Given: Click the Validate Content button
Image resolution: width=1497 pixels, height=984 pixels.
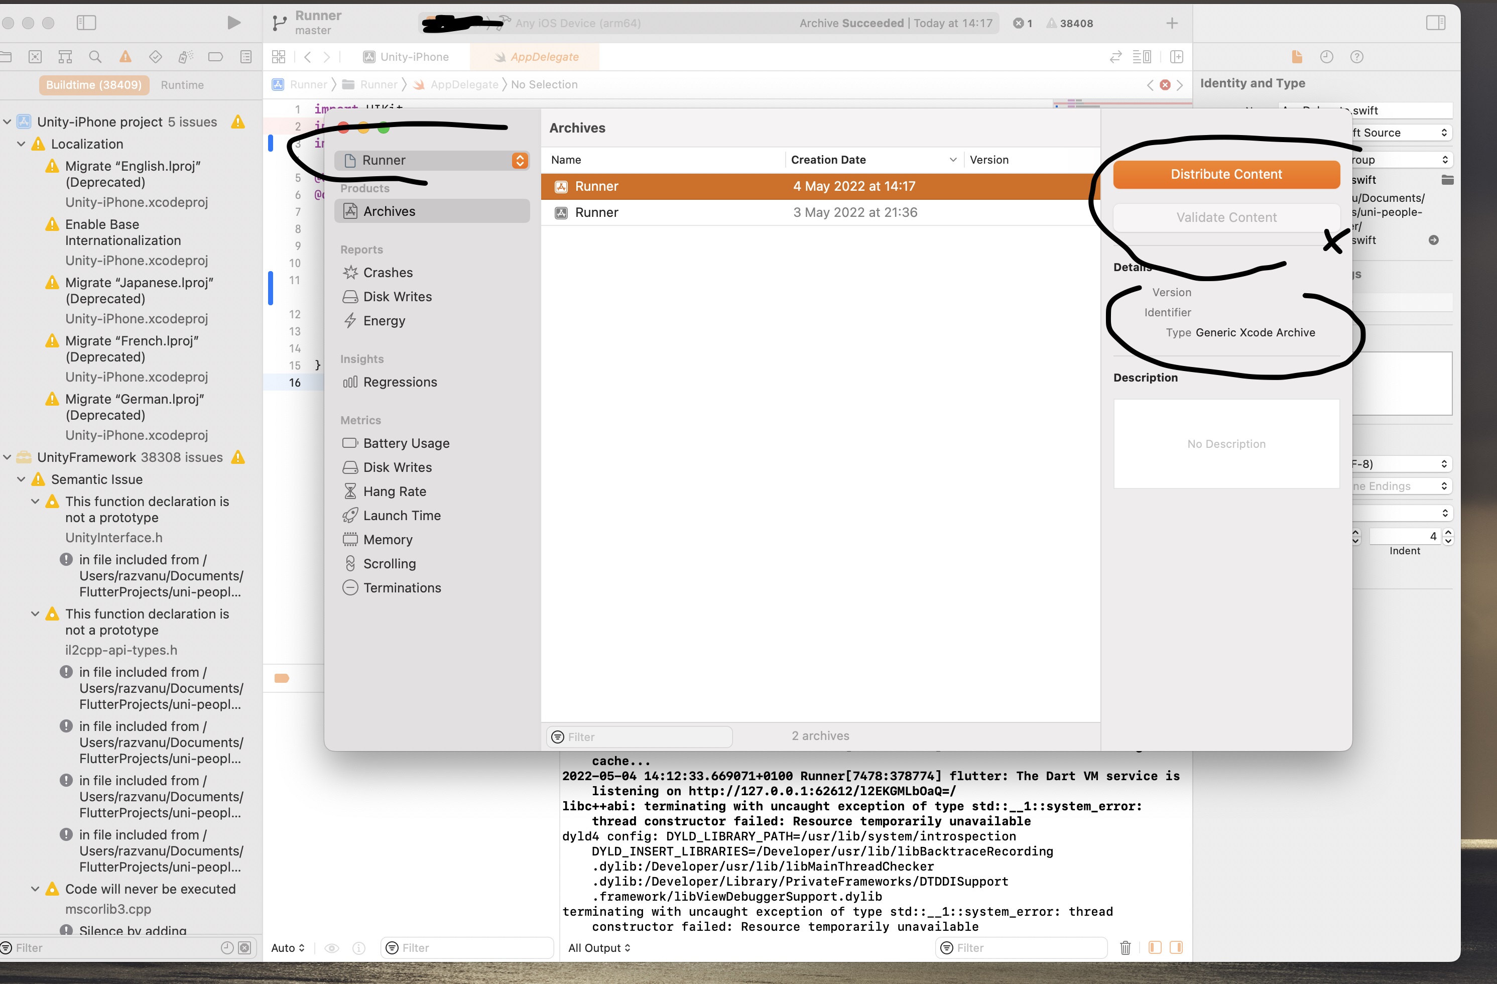Looking at the screenshot, I should [1226, 218].
